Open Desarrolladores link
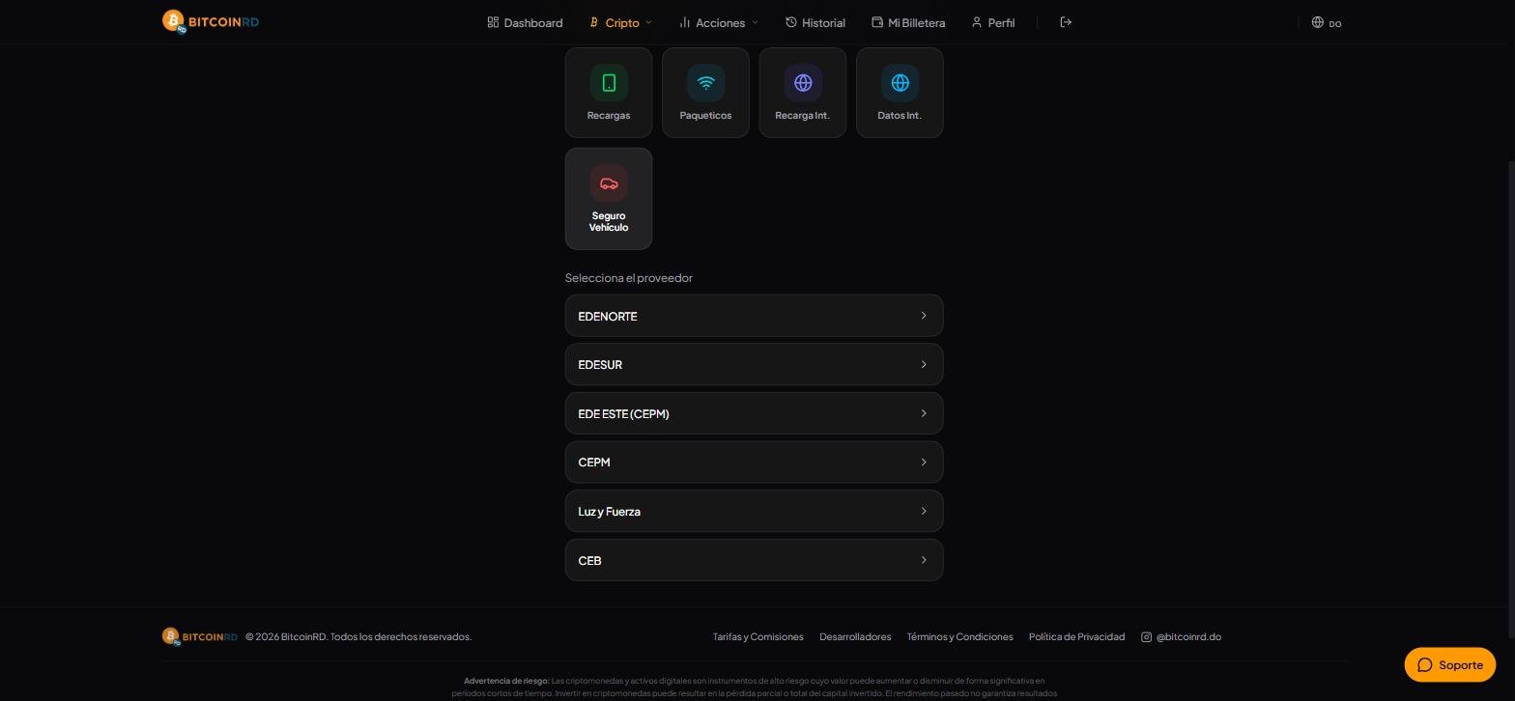The width and height of the screenshot is (1515, 701). point(855,637)
